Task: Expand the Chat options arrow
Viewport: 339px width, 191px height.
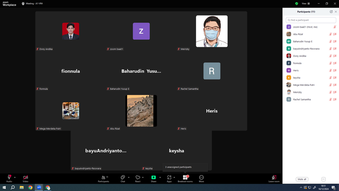Action: 129,177
